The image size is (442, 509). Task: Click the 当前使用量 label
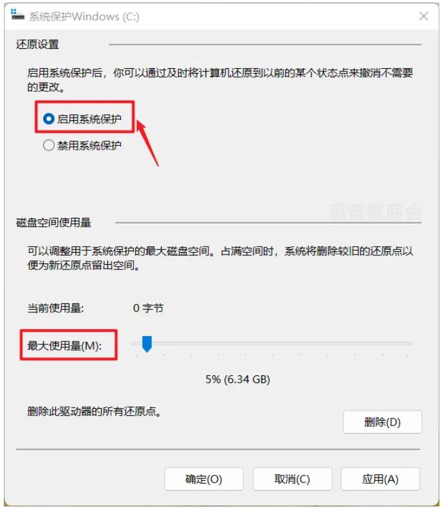pyautogui.click(x=55, y=308)
